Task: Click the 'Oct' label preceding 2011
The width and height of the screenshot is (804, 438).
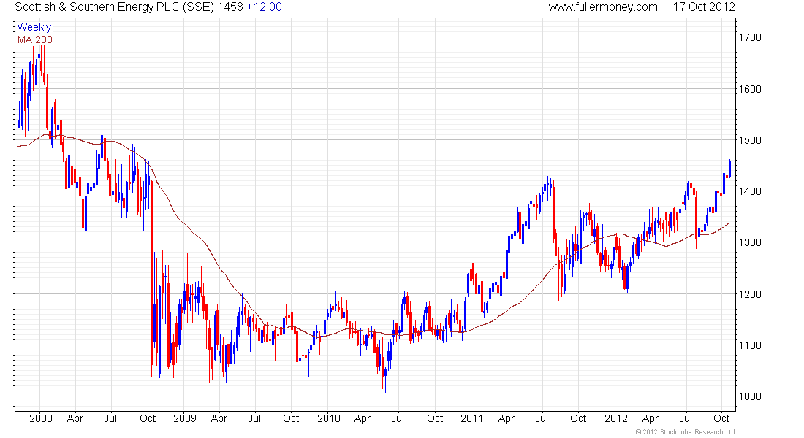Action: tap(435, 418)
